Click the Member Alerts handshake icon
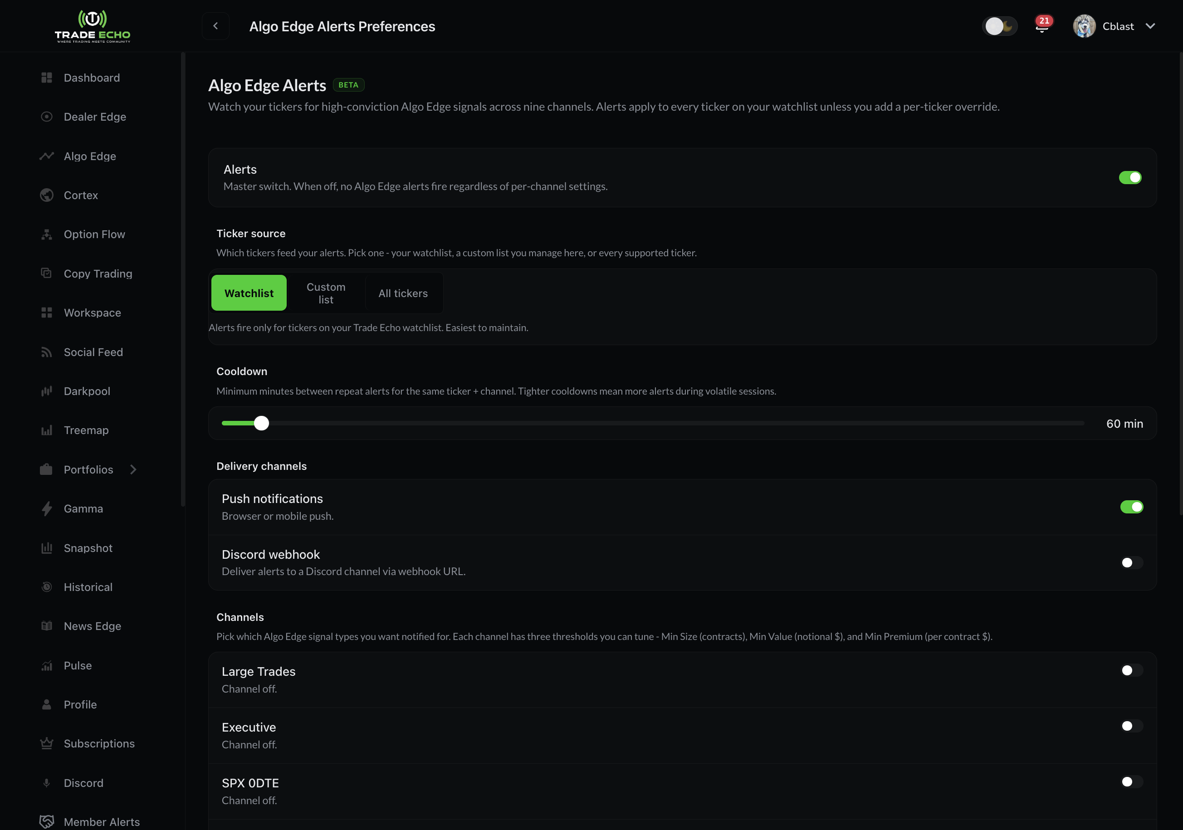 point(46,822)
